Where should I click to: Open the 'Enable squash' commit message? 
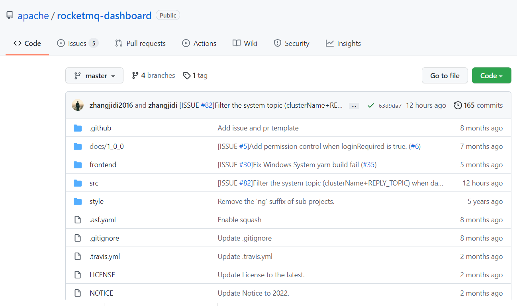point(239,220)
